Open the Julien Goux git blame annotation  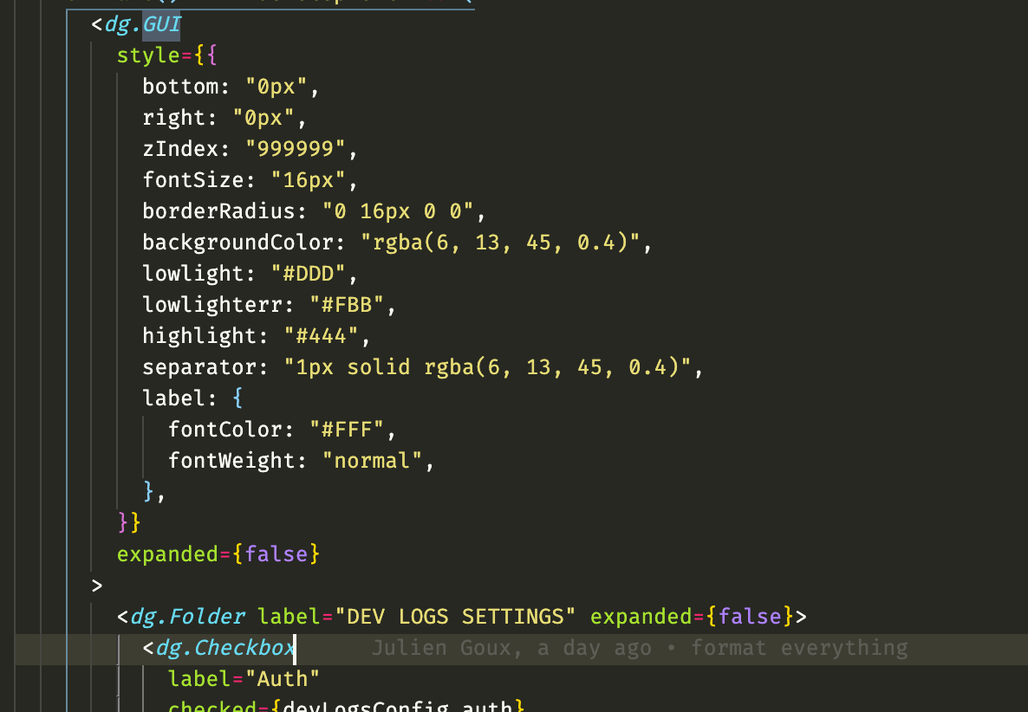(639, 648)
